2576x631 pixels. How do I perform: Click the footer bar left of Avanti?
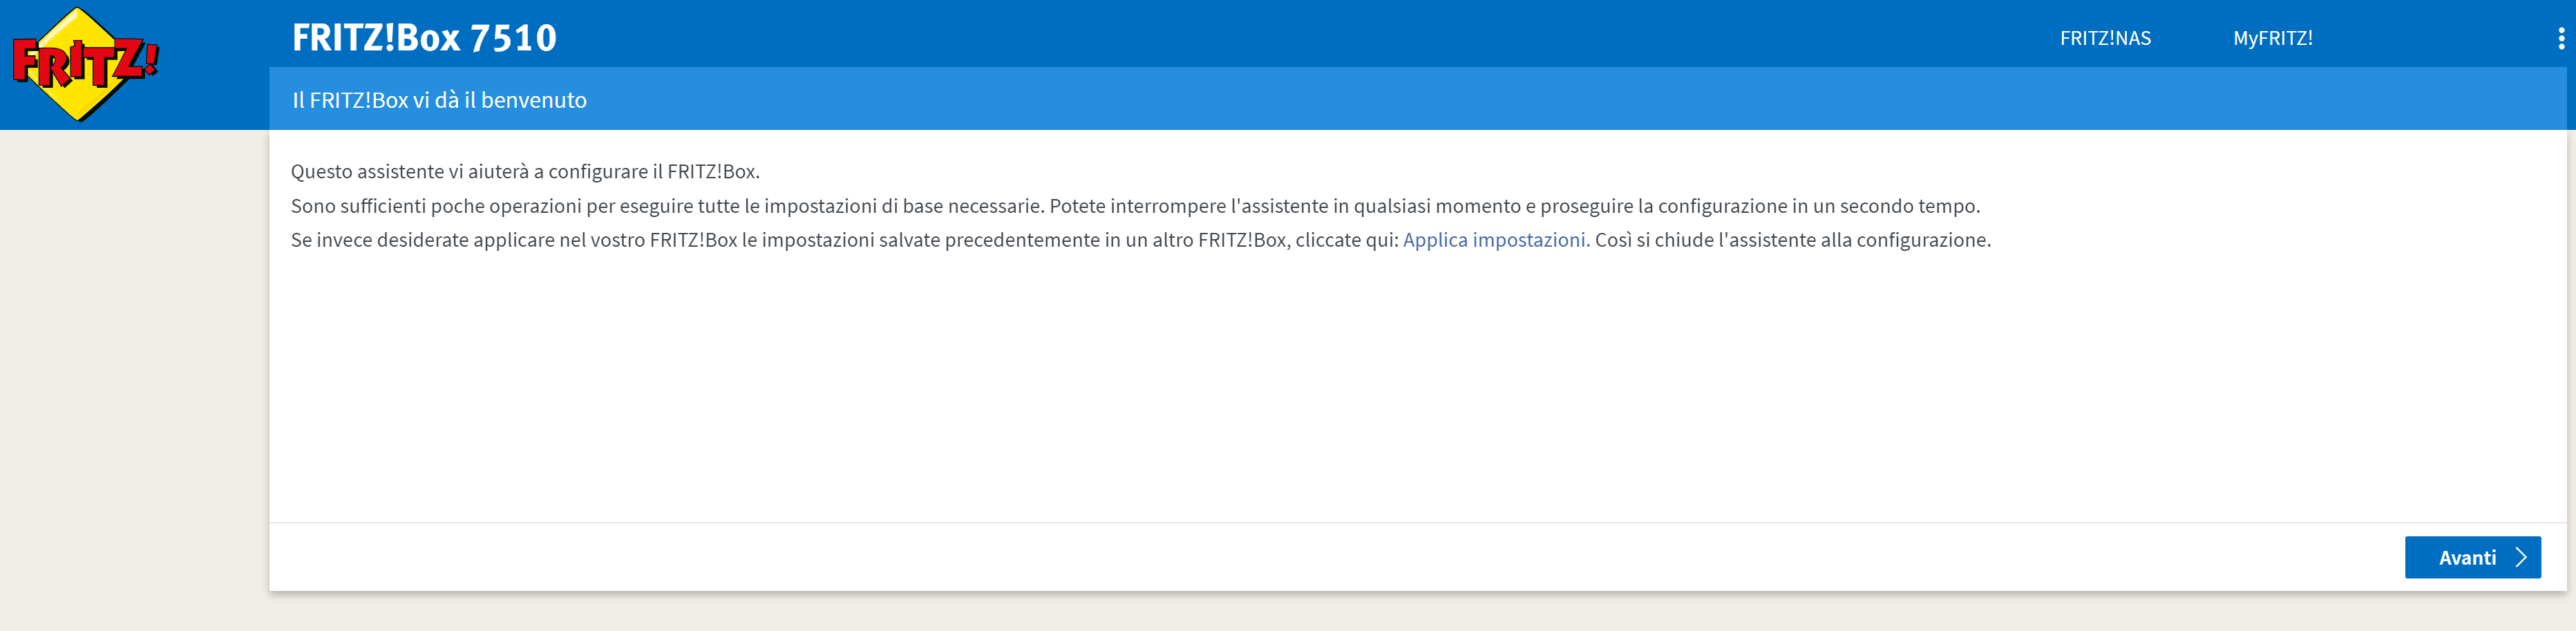[1300, 557]
